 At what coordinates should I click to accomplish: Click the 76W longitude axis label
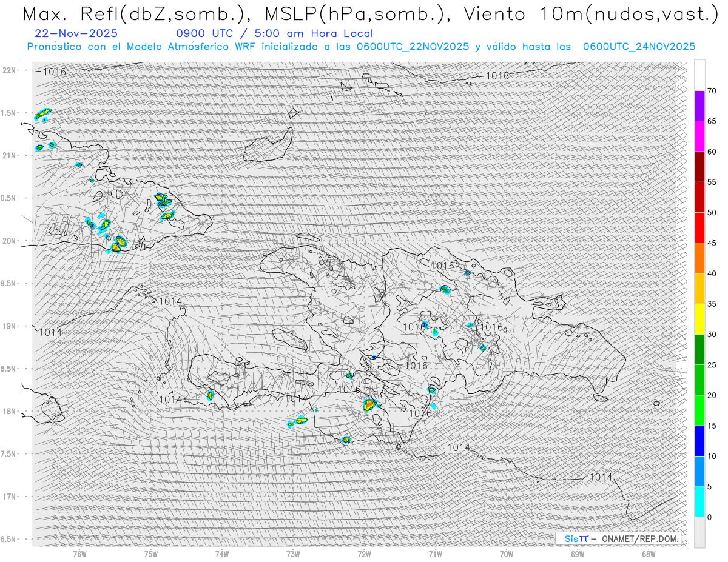pyautogui.click(x=79, y=554)
